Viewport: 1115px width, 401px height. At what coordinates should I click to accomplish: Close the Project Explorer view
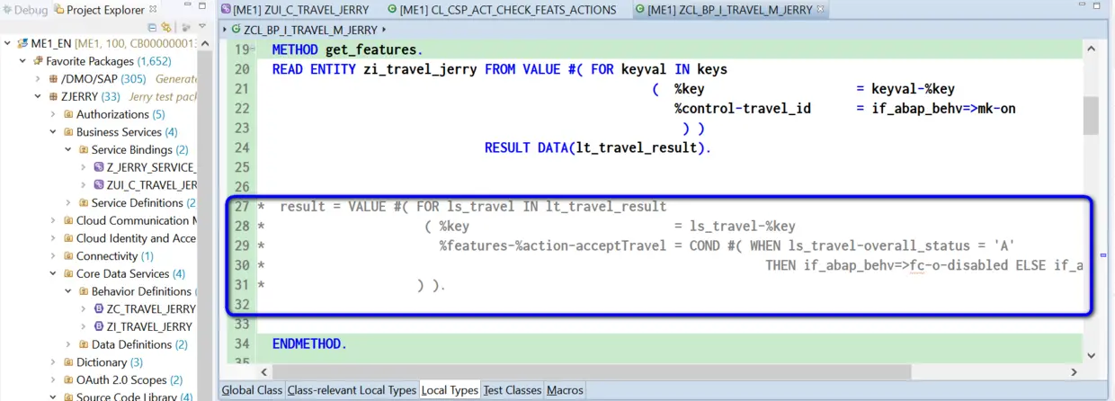pyautogui.click(x=152, y=10)
